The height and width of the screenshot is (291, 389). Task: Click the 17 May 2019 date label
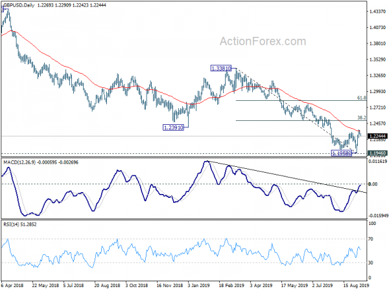pos(294,285)
